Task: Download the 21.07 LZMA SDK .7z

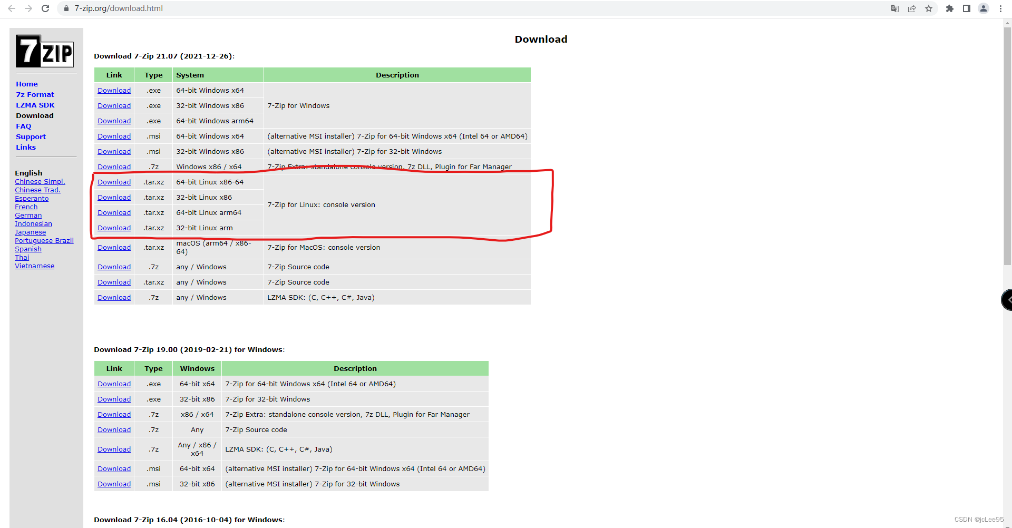Action: click(x=114, y=298)
